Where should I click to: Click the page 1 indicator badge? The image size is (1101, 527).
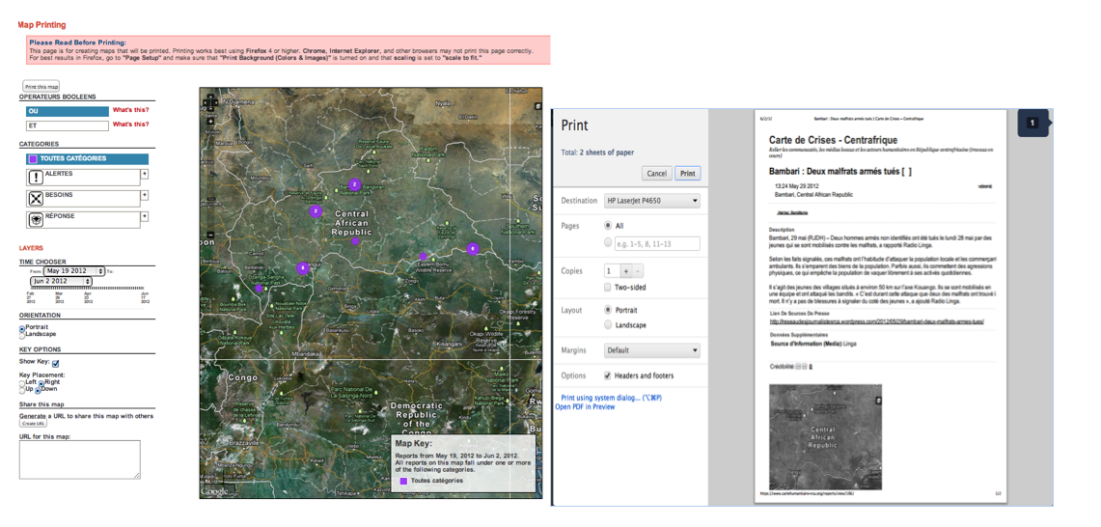1032,123
